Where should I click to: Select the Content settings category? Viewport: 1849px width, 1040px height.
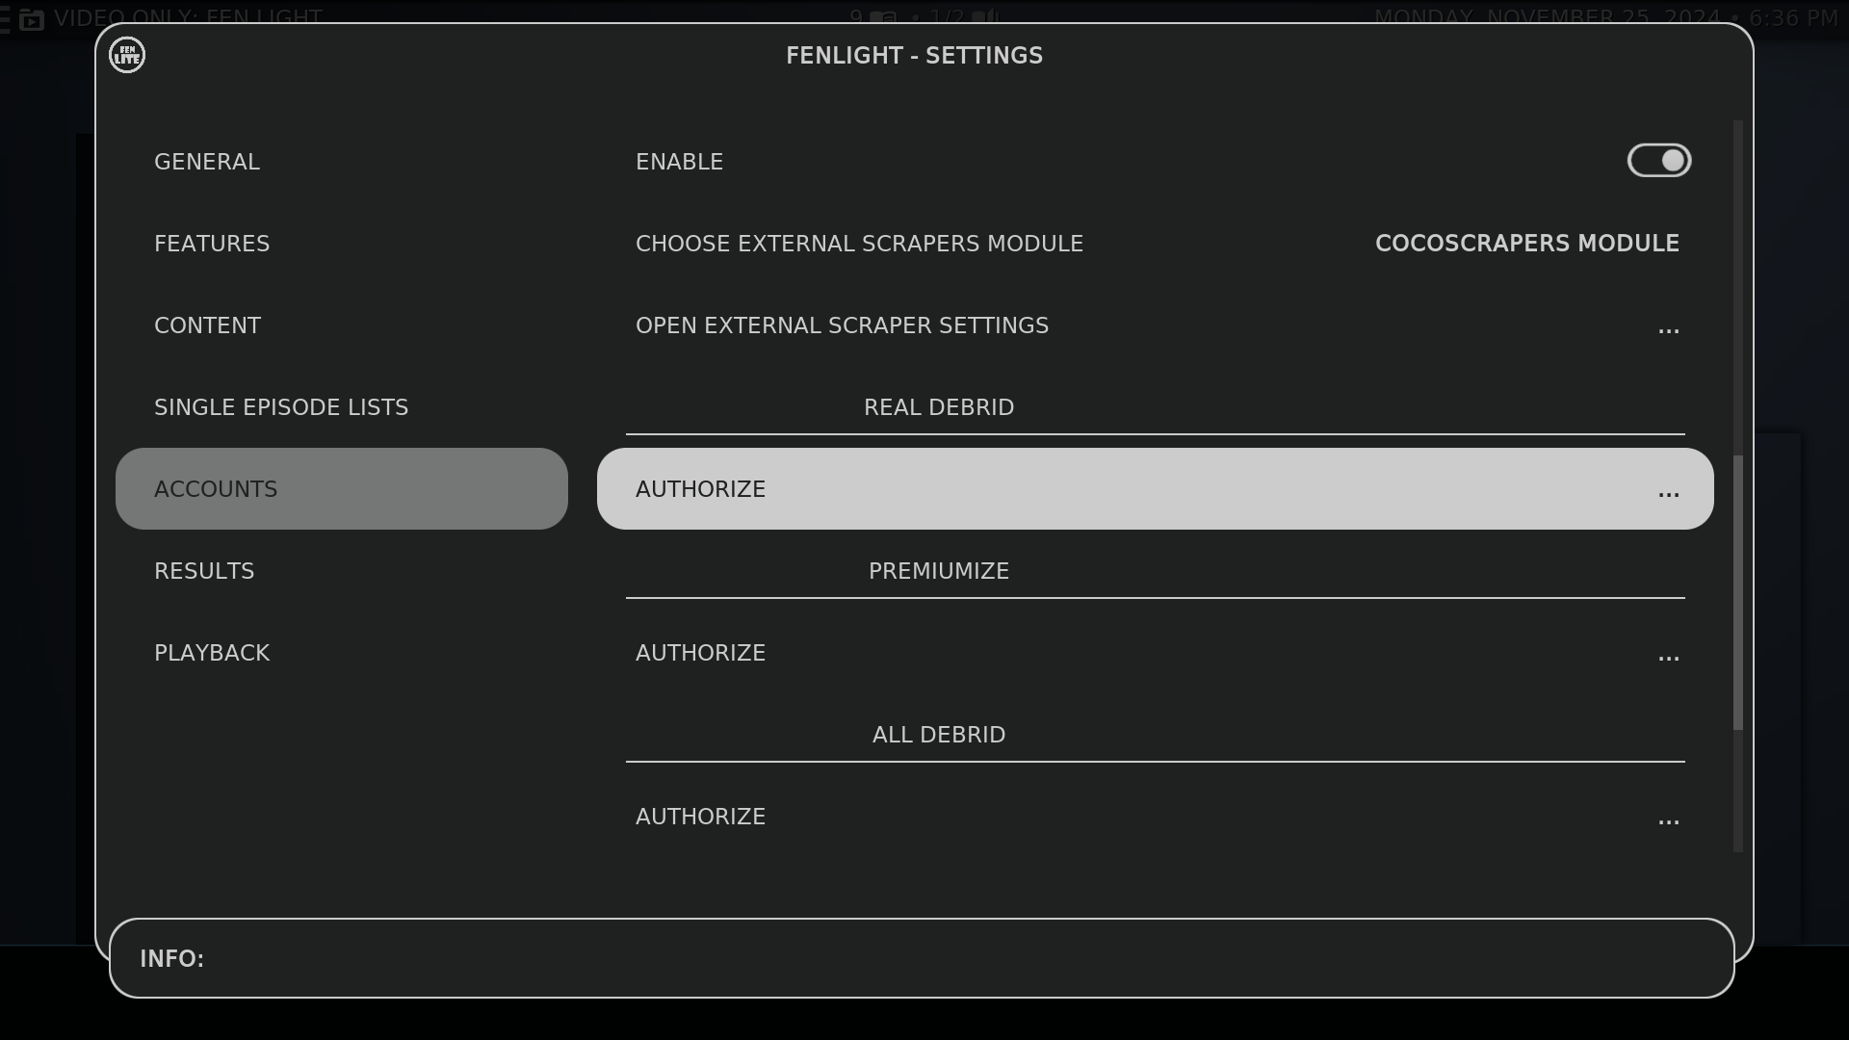point(342,325)
